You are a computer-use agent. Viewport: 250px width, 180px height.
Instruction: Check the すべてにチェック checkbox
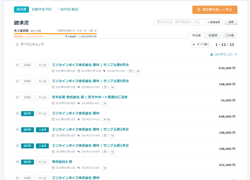pos(17,44)
